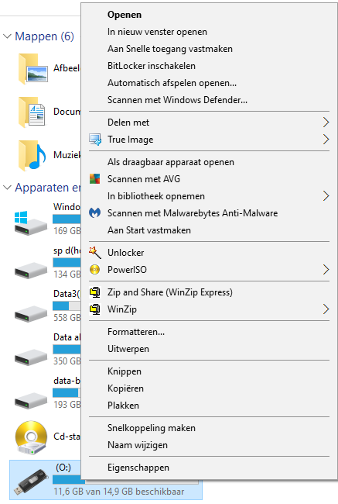Click the AVG colored square icon
Image resolution: width=338 pixels, height=504 pixels.
tap(94, 178)
